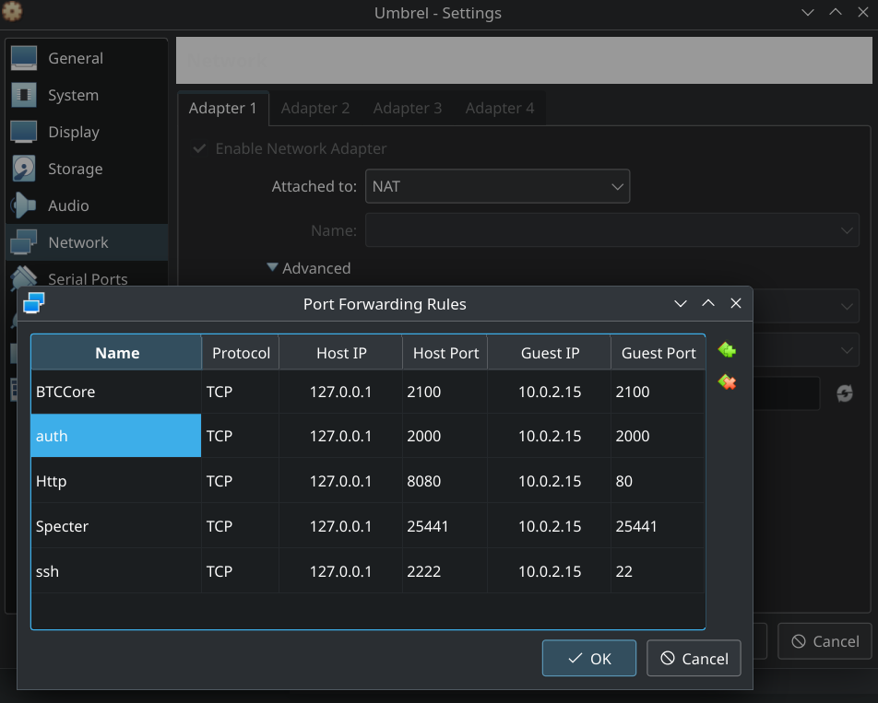Open the Serial Ports settings section

87,277
